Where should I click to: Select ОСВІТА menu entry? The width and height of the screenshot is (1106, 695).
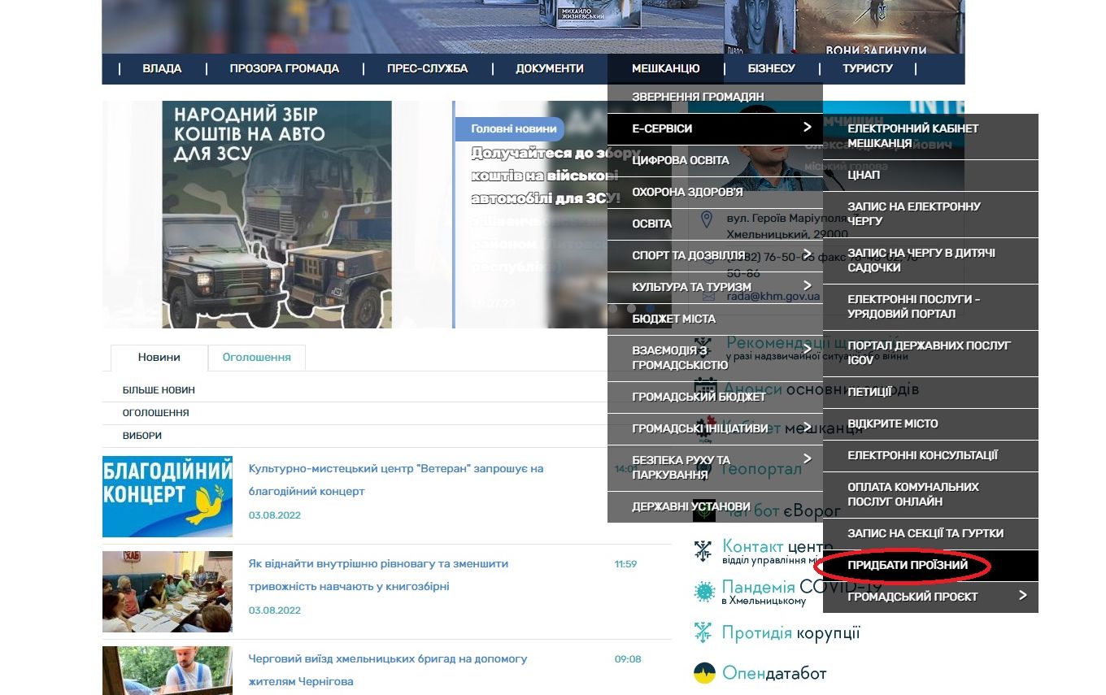coord(715,224)
